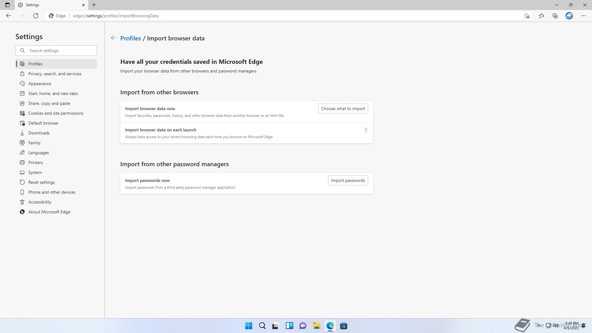Image resolution: width=592 pixels, height=333 pixels.
Task: Open Start, home, and new tabs settings
Action: click(x=56, y=93)
